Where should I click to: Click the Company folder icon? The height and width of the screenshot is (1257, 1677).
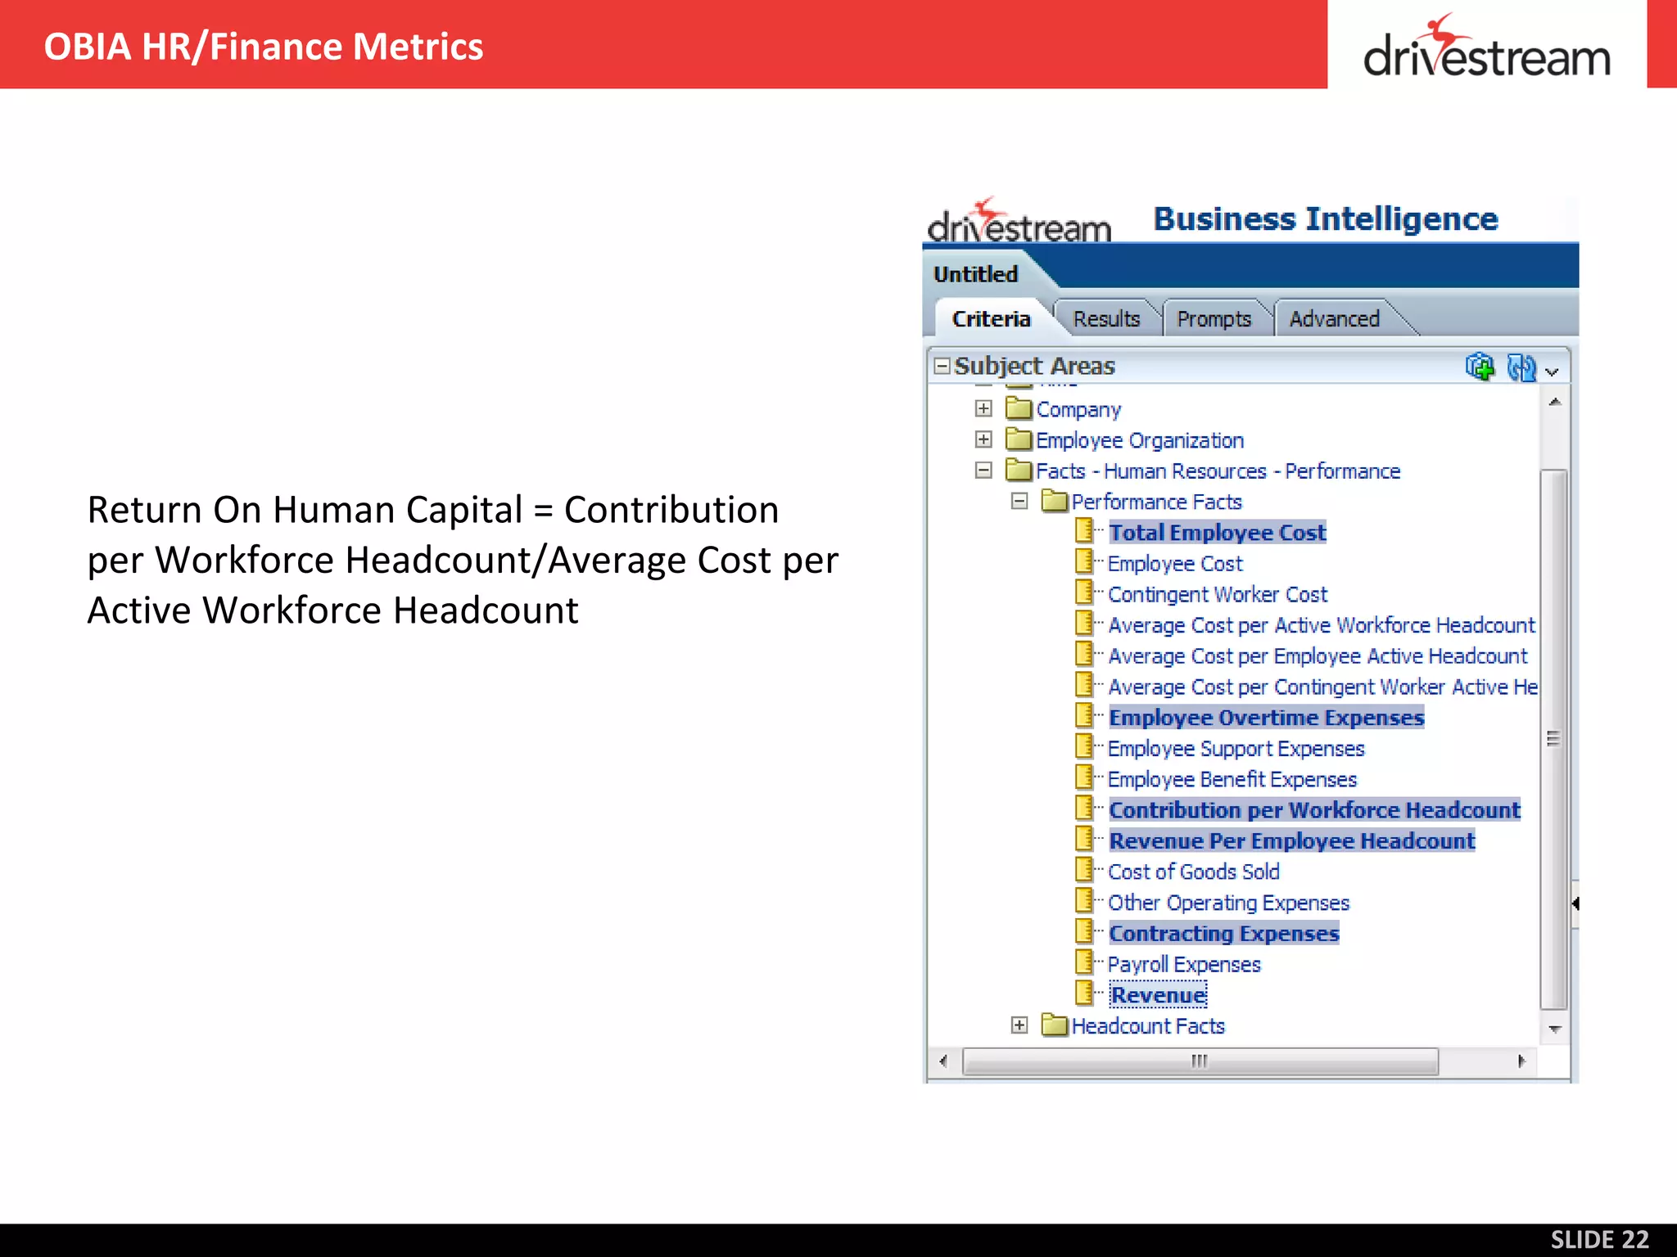pos(1019,408)
